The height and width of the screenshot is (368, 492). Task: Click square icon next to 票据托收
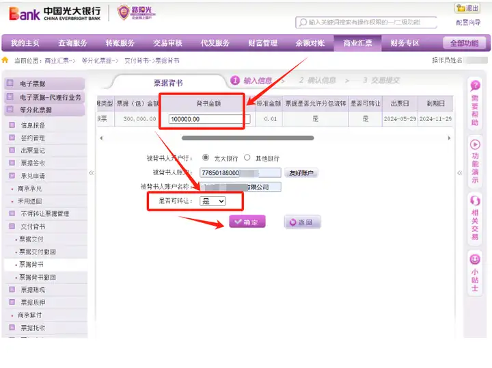tap(12, 328)
